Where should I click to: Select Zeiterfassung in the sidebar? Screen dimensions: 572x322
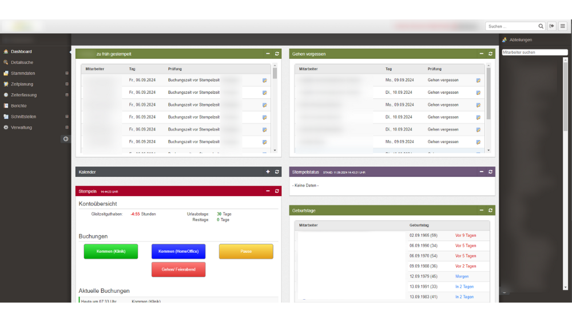pyautogui.click(x=23, y=95)
